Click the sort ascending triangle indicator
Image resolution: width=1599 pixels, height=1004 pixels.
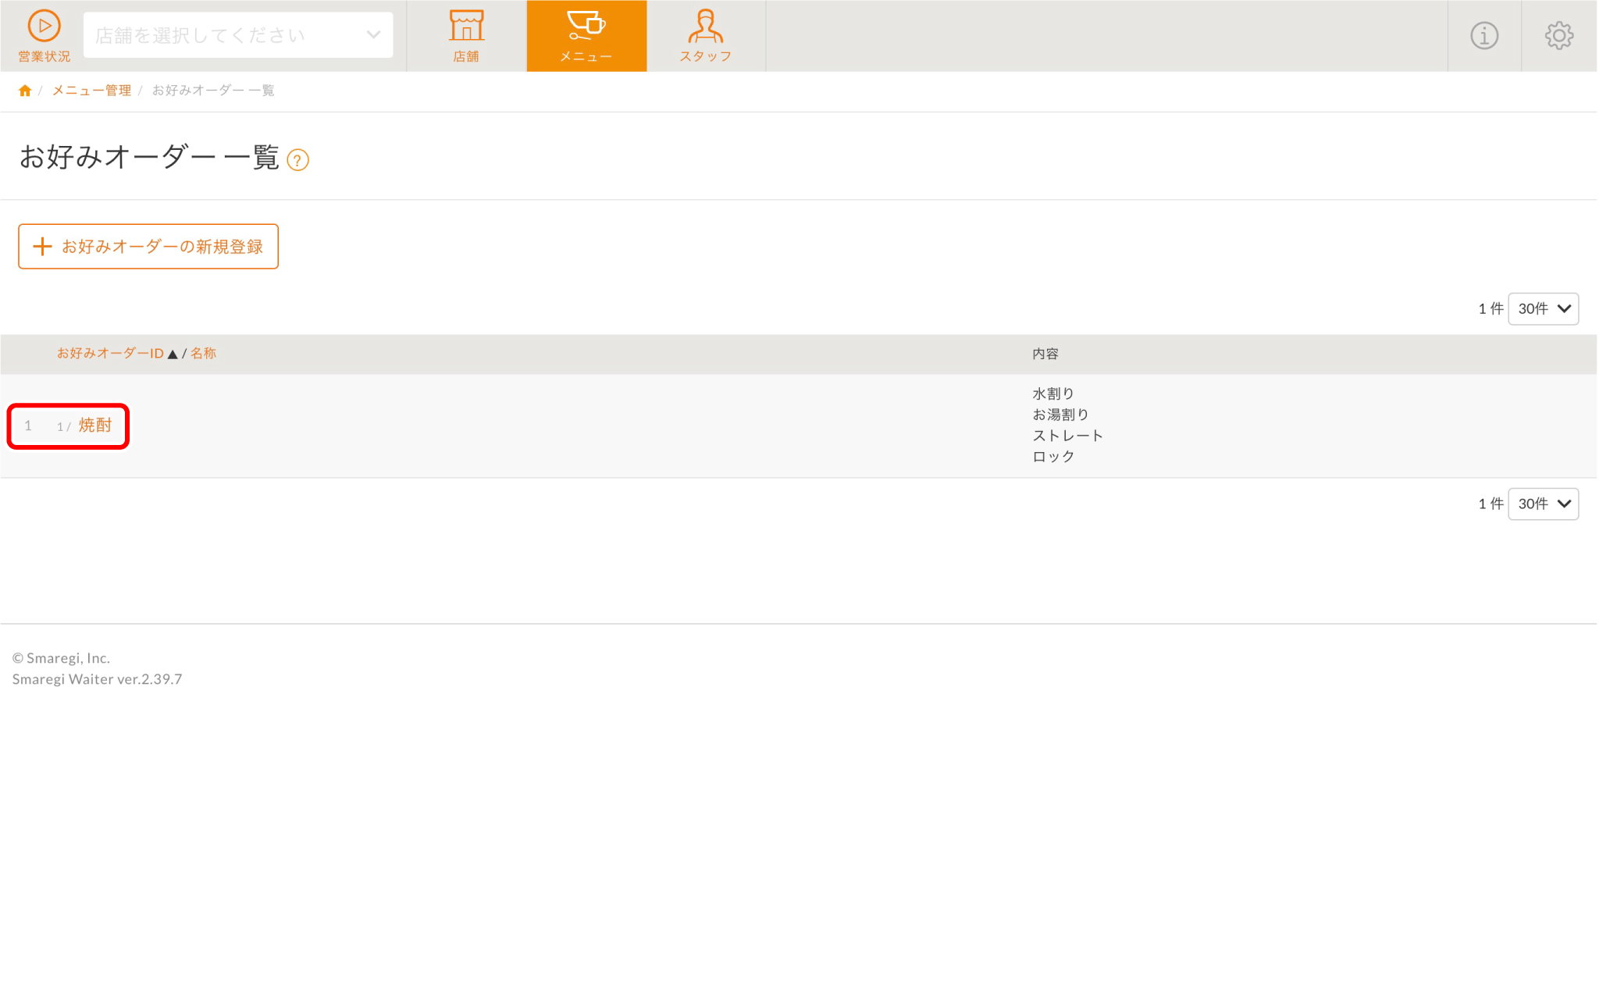(173, 354)
